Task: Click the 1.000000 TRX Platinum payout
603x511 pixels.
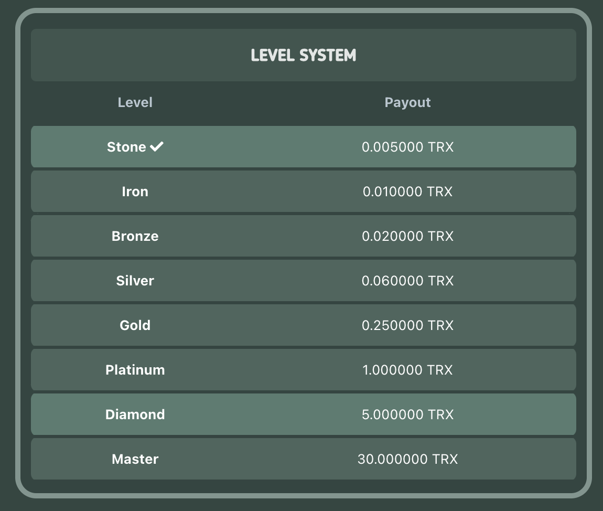Action: tap(407, 370)
